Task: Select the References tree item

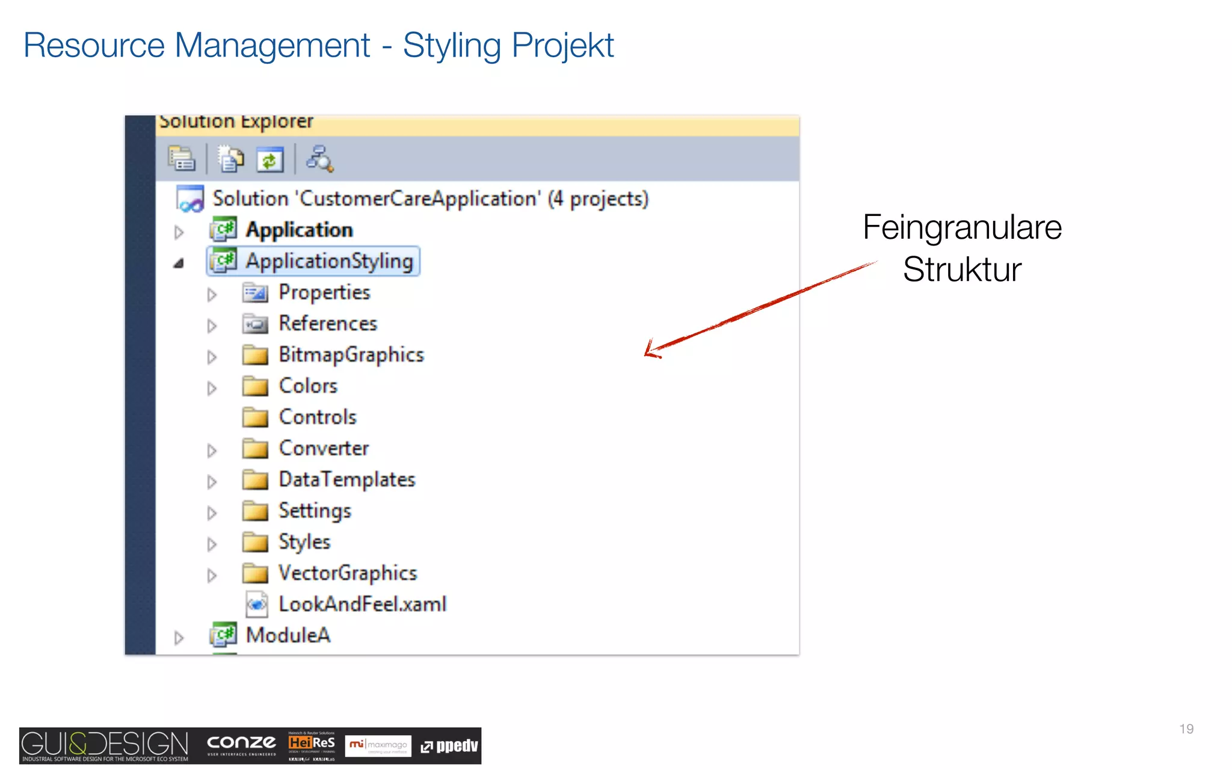Action: tap(328, 324)
